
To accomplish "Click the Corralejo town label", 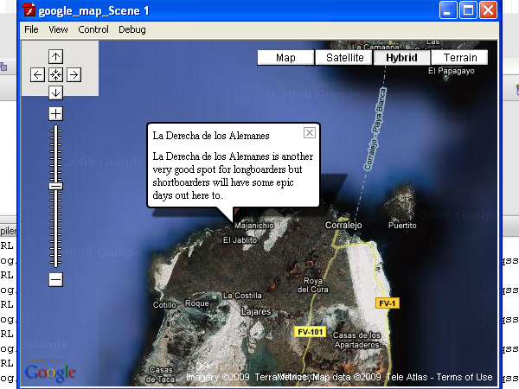I will tap(343, 226).
